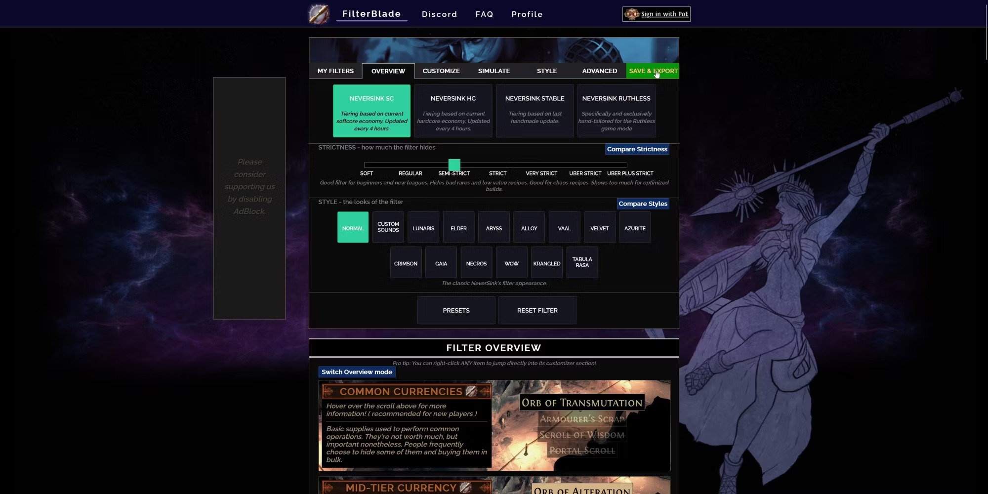Open the Style tab

coord(547,71)
